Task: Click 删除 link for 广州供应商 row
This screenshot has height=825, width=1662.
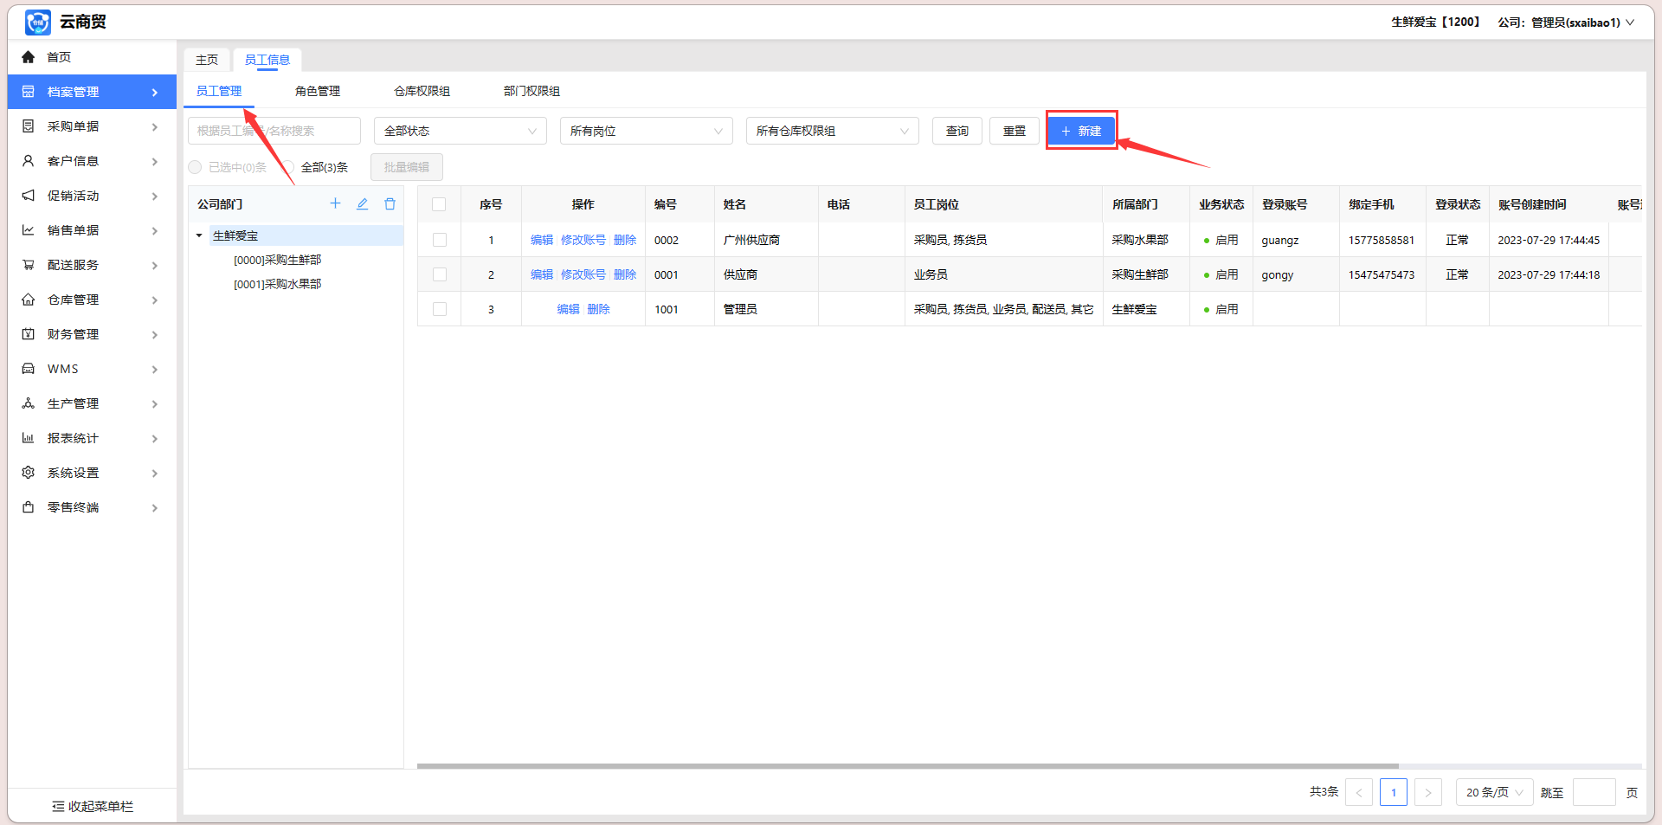Action: coord(625,240)
